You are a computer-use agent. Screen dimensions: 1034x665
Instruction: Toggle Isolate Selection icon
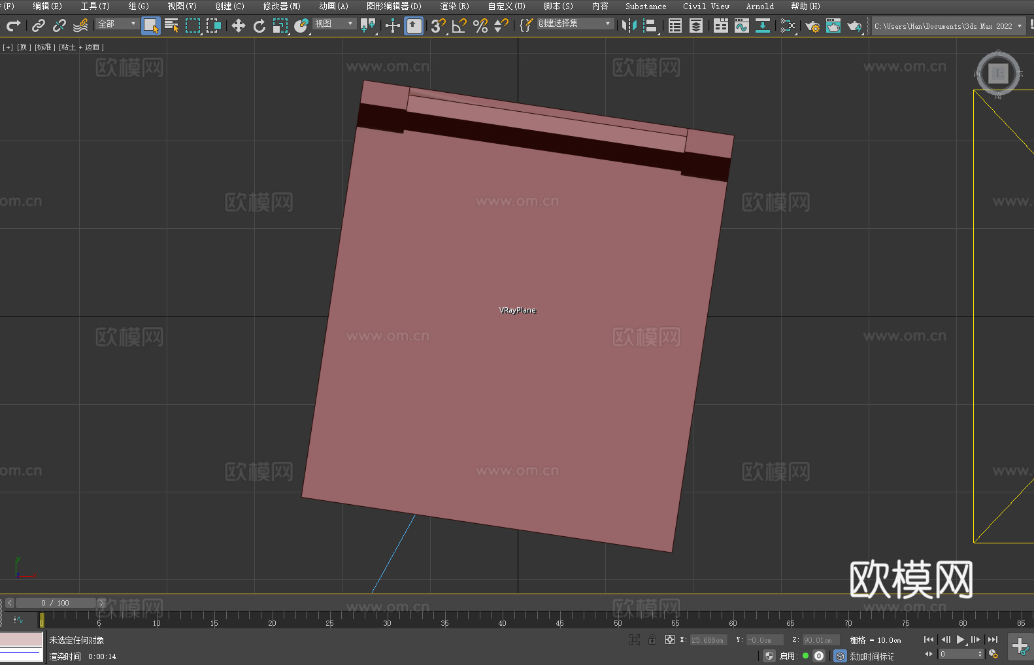[x=635, y=639]
